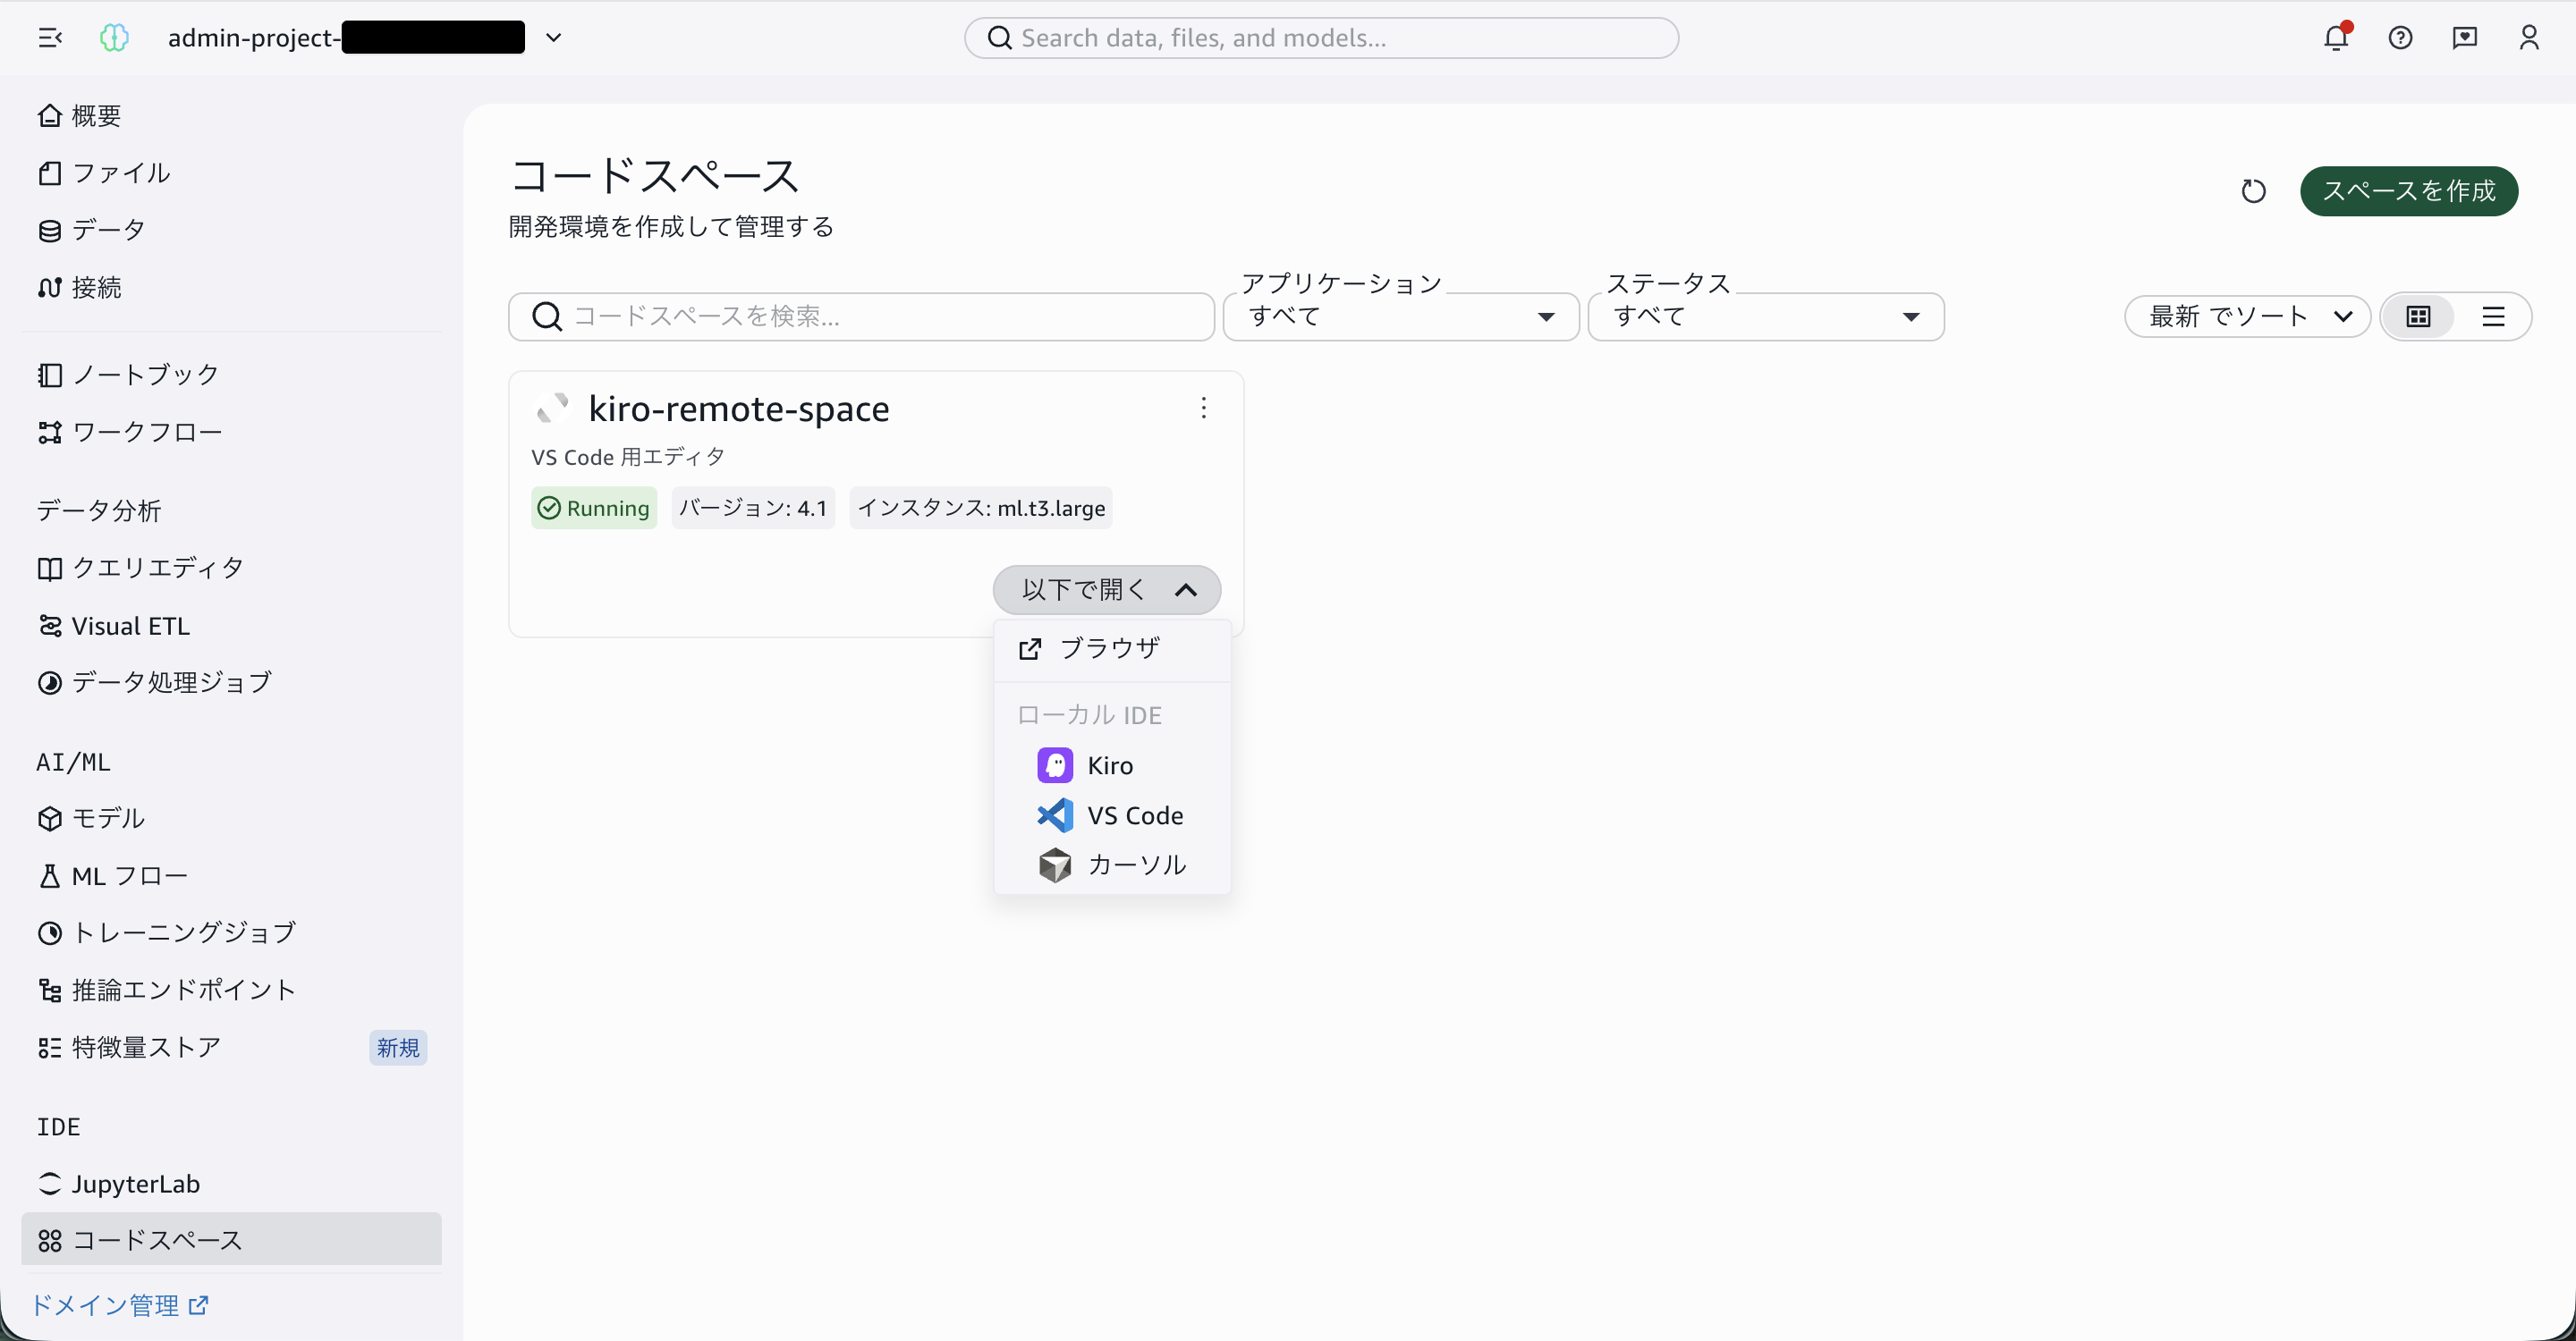This screenshot has height=1341, width=2576.
Task: Click the SageMaker brain logo icon
Action: coord(114,38)
